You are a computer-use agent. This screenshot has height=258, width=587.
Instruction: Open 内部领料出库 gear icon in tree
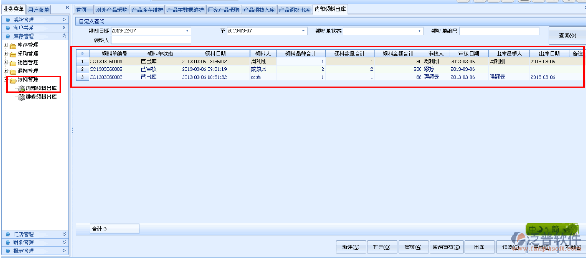[22, 89]
